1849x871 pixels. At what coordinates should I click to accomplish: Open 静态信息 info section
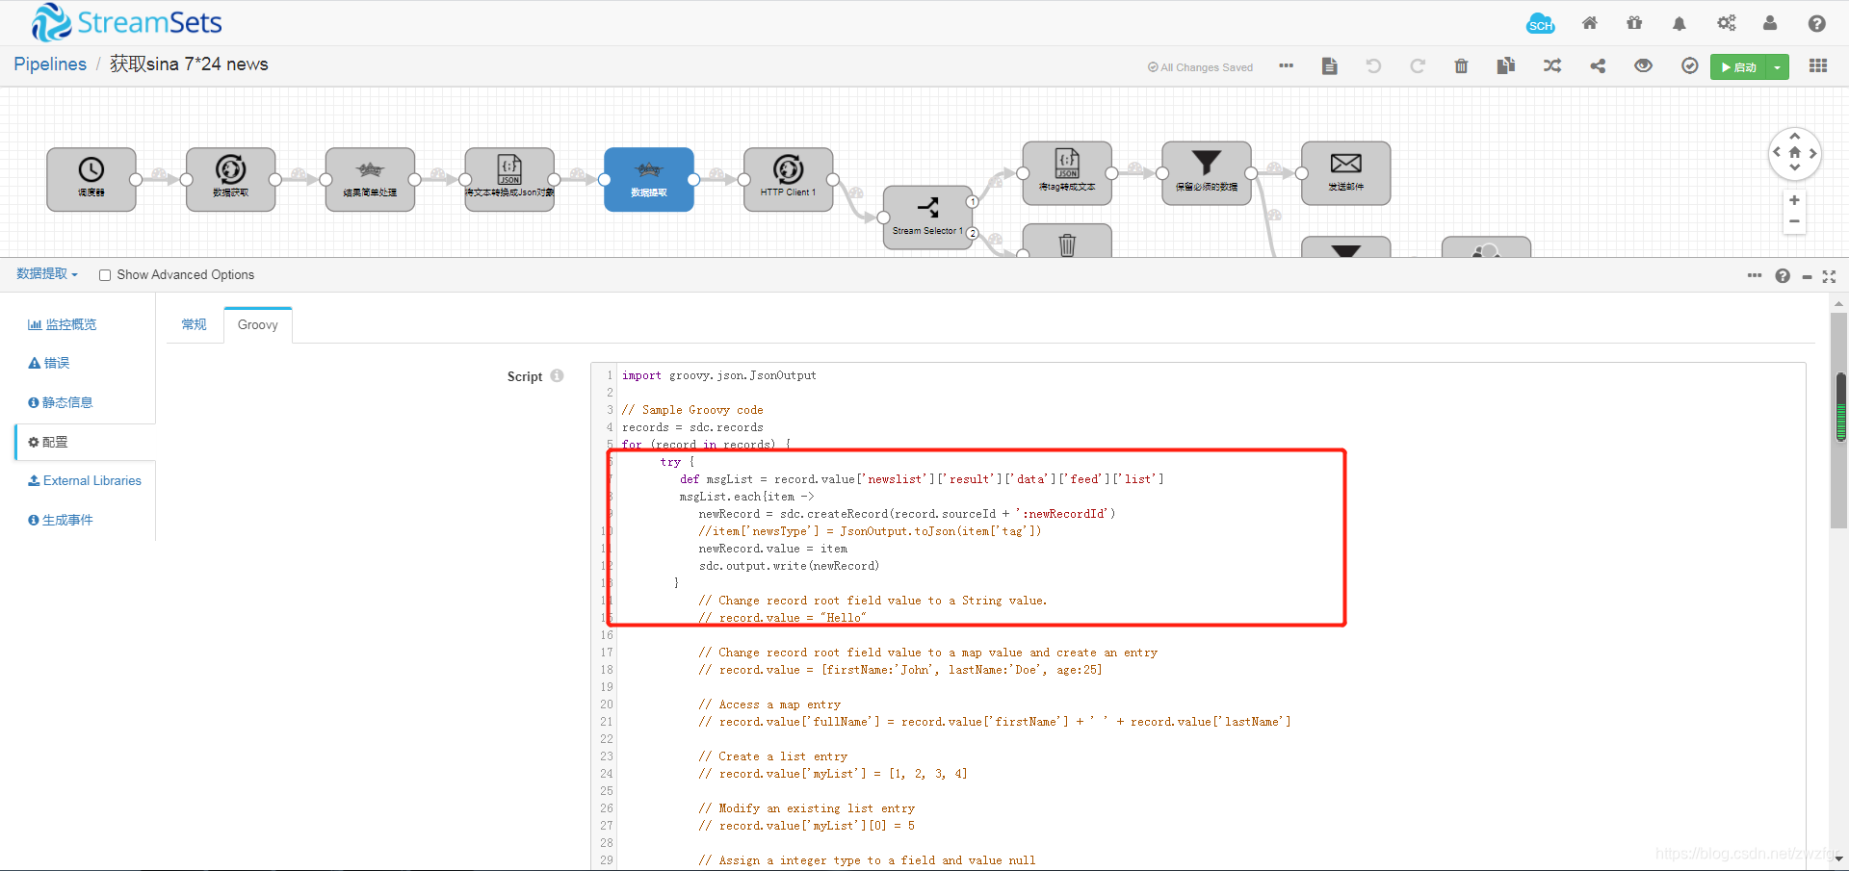pos(61,402)
